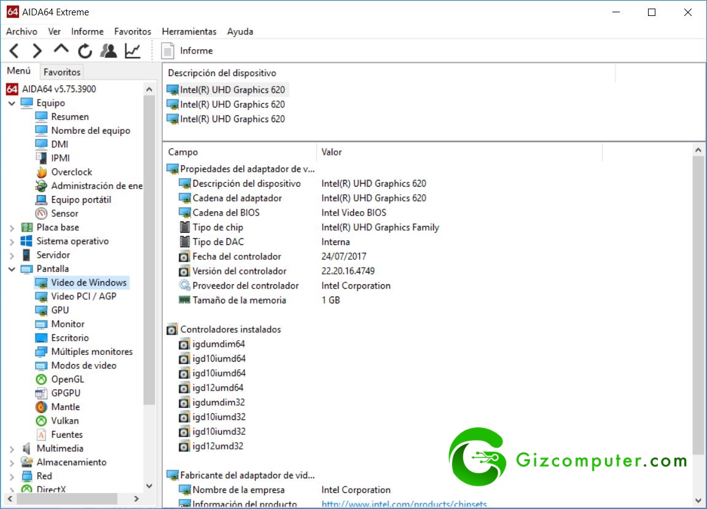Open the Archivo menu

pyautogui.click(x=21, y=31)
